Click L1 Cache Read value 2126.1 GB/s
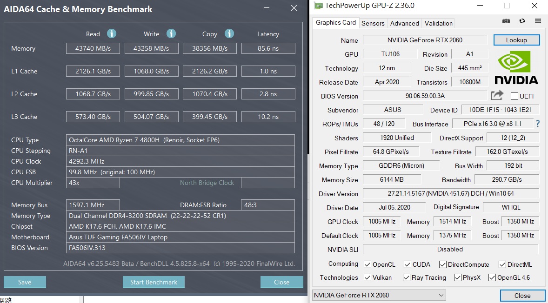Viewport: 548px width, 303px height. tap(93, 71)
